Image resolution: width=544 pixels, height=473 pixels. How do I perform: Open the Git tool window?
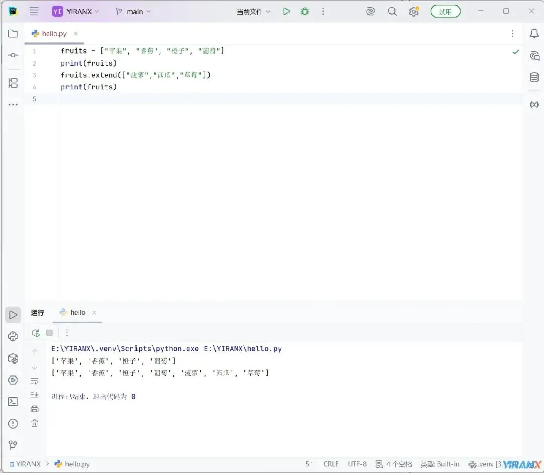point(13,445)
